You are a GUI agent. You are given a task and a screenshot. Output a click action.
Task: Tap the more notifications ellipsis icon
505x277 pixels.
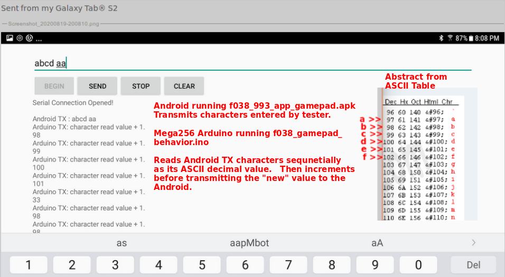(x=39, y=40)
